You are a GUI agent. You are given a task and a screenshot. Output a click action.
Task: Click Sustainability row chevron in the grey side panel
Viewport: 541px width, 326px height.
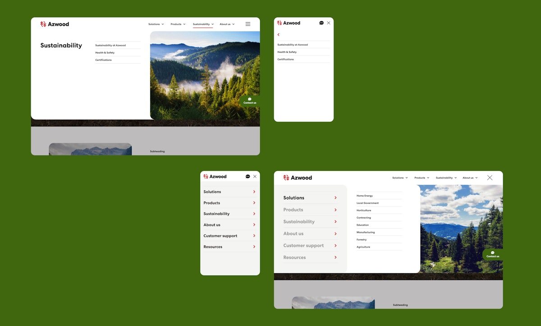click(x=336, y=222)
